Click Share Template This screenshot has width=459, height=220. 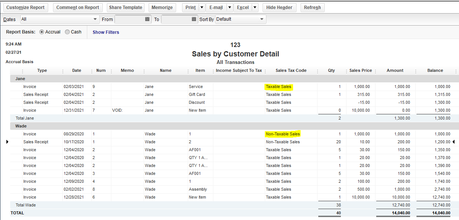125,7
